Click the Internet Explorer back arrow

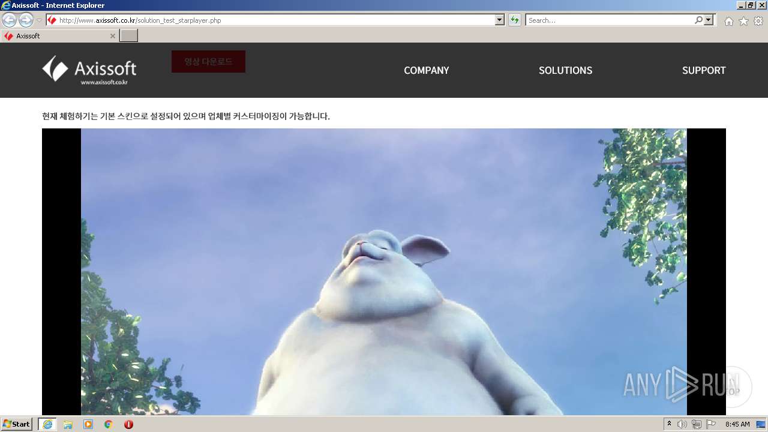[10, 20]
